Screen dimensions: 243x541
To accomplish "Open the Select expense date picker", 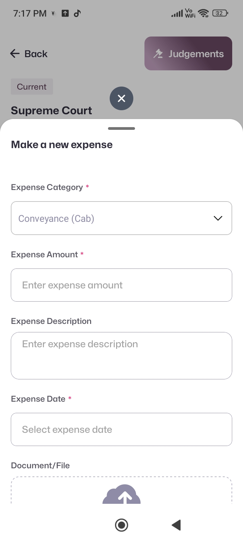I will point(122,429).
